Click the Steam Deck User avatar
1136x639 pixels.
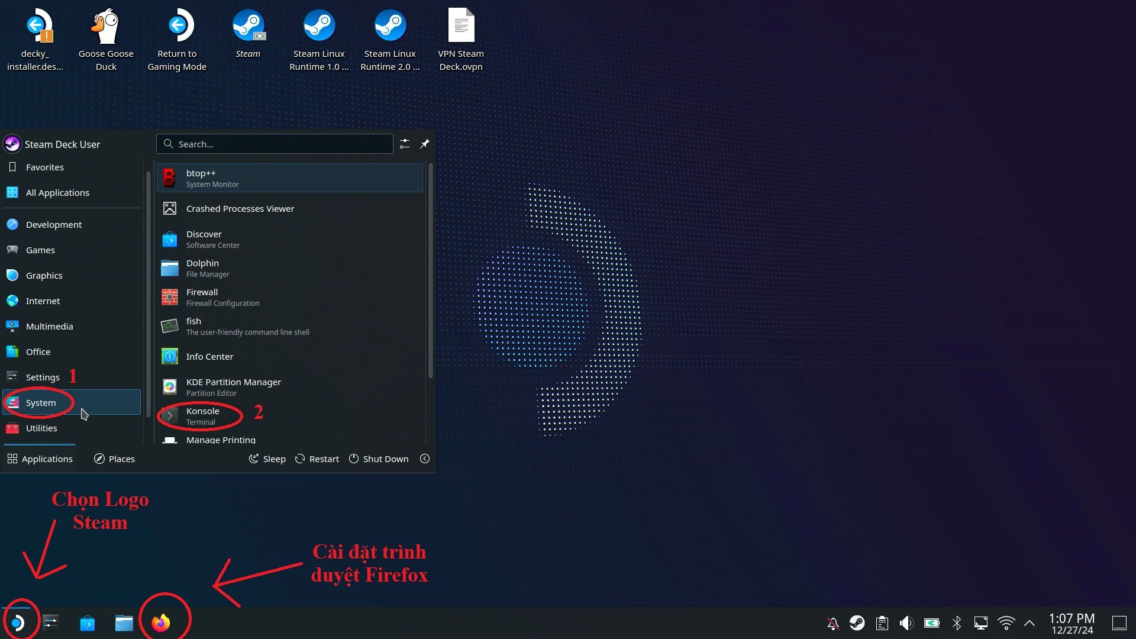(x=12, y=144)
